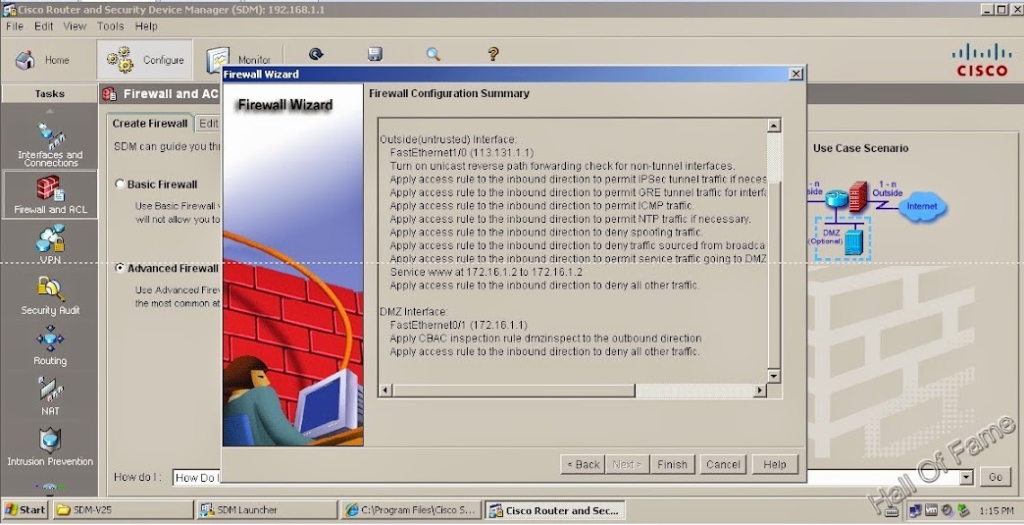Switch to C:\Program Files\Cisco taskbar window
The height and width of the screenshot is (525, 1024).
411,510
